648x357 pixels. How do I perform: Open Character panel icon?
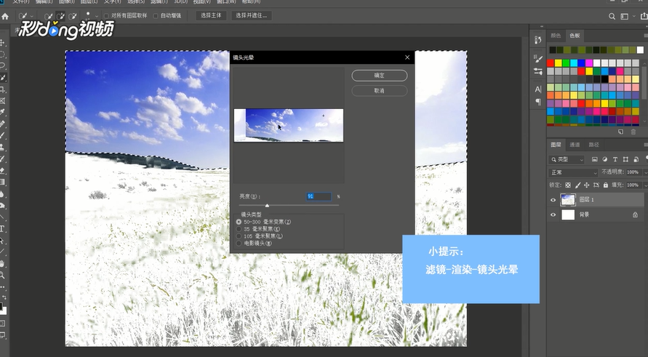point(537,89)
